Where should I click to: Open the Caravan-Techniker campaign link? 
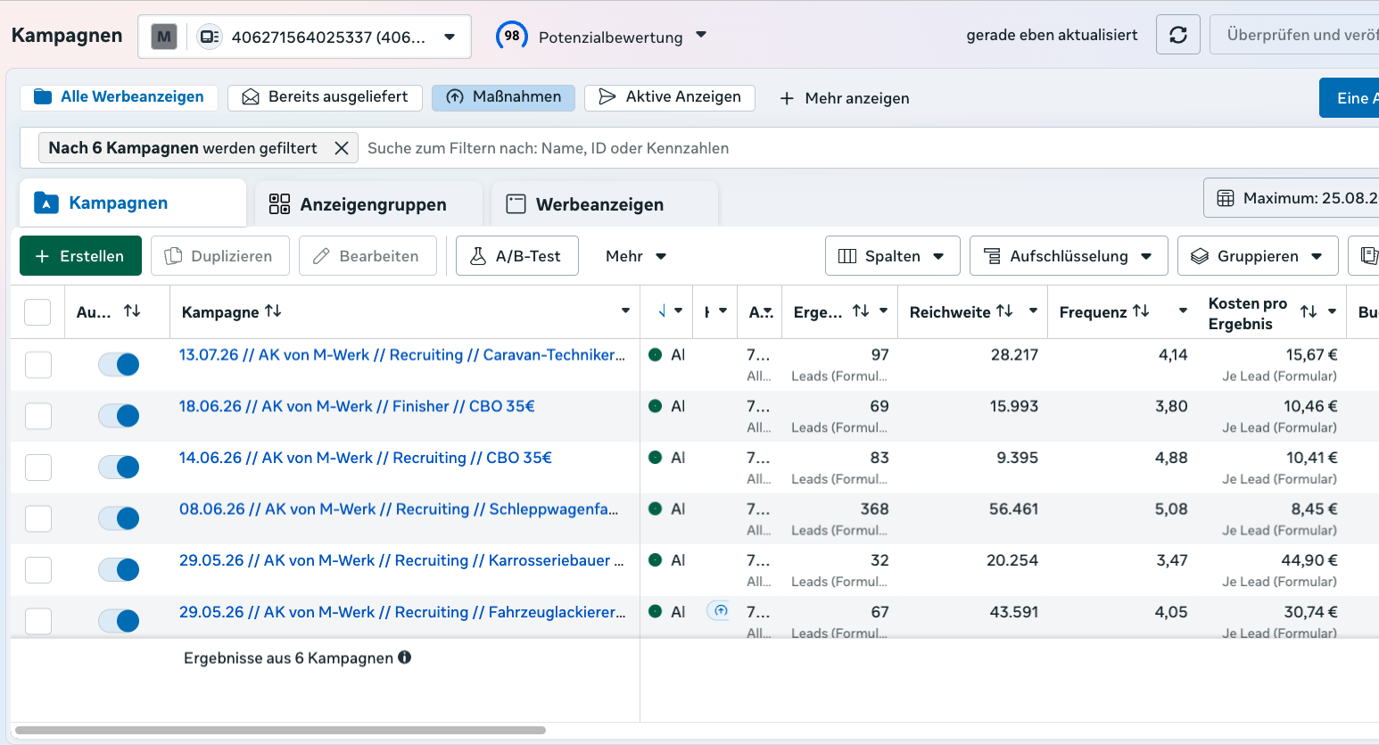click(x=402, y=355)
